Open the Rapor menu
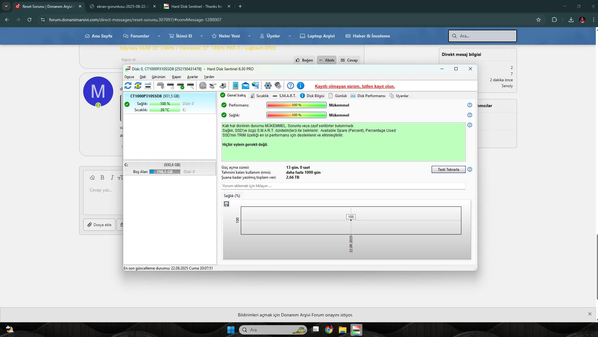 coord(176,77)
